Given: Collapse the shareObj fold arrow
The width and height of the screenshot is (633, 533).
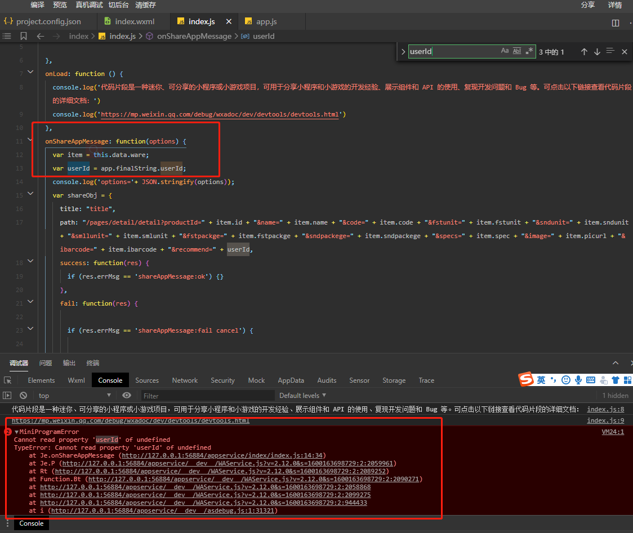Looking at the screenshot, I should click(30, 193).
